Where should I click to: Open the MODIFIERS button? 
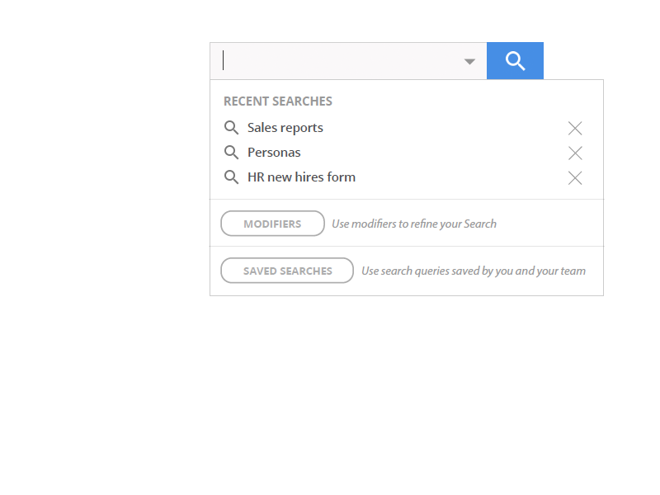point(272,224)
